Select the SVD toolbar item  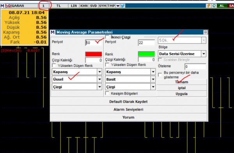[x=94, y=6]
